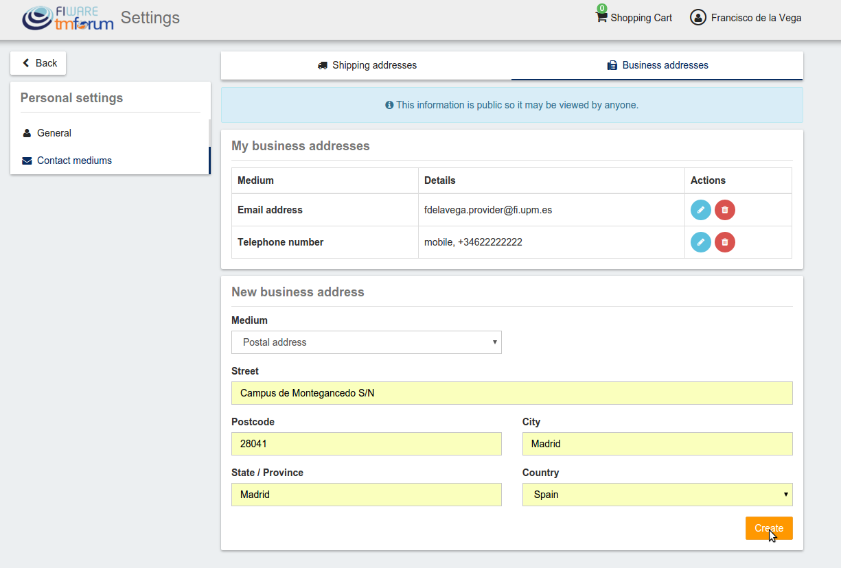The height and width of the screenshot is (568, 841).
Task: Click the Details column header
Action: pyautogui.click(x=440, y=180)
